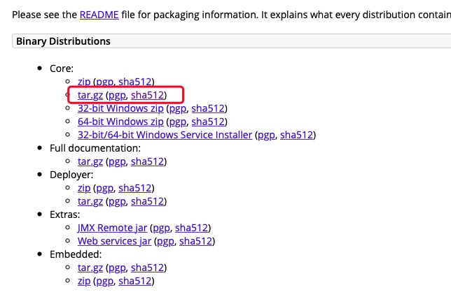Open sha512 checksum for Core tar.gz
This screenshot has height=299, width=451.
(x=147, y=95)
